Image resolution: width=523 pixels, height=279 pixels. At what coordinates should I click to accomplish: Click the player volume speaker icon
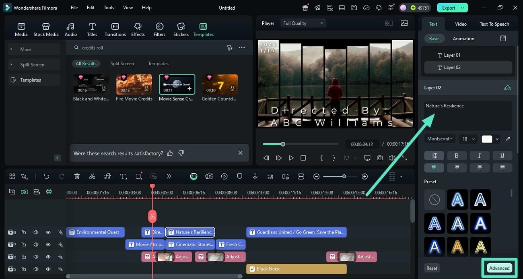tap(392, 158)
